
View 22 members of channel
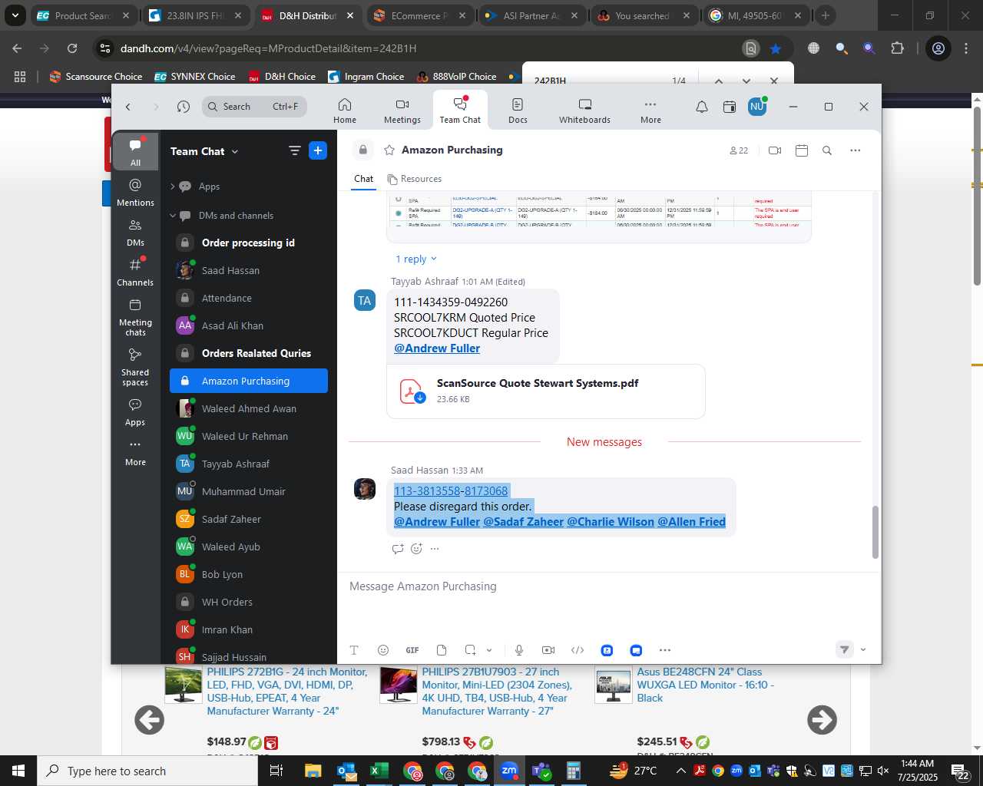(739, 150)
